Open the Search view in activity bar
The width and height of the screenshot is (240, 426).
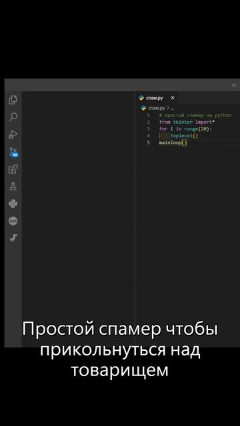tap(13, 117)
